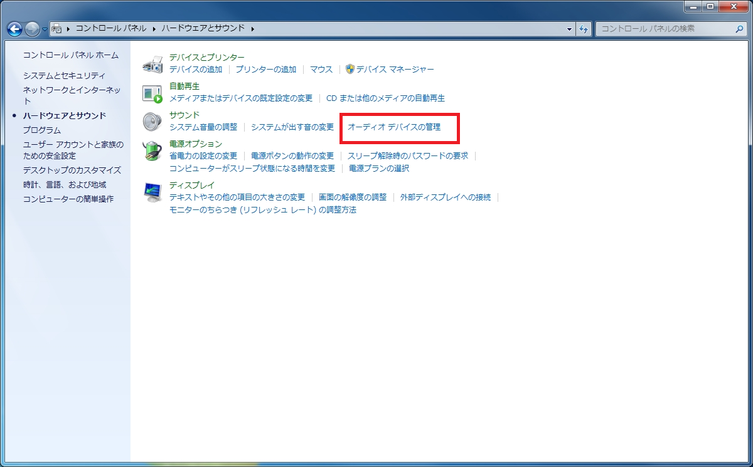Click the refresh button beside address bar

tap(584, 29)
